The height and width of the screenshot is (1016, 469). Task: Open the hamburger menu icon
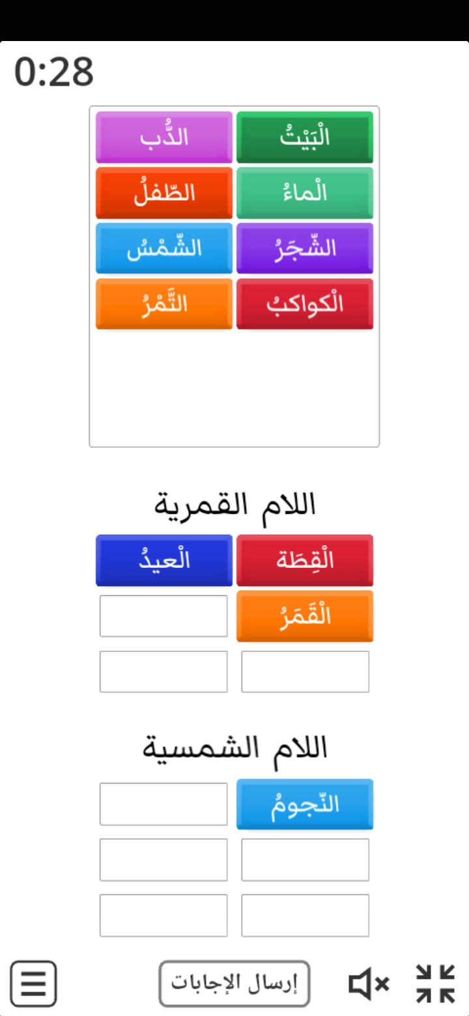pyautogui.click(x=33, y=984)
